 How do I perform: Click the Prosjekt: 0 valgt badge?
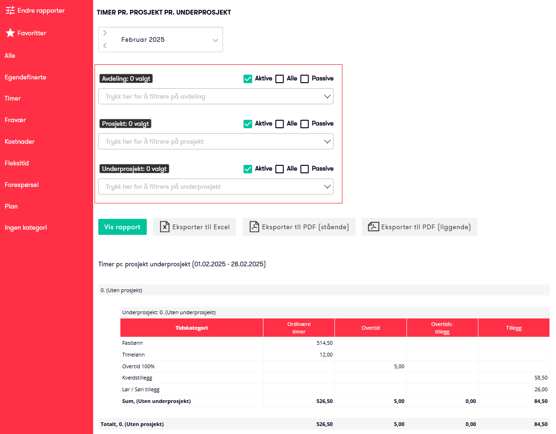coord(126,124)
